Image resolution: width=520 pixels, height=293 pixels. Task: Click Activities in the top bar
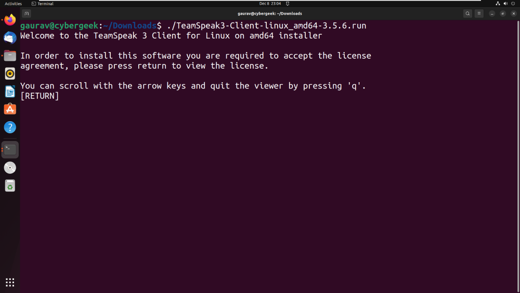[13, 4]
